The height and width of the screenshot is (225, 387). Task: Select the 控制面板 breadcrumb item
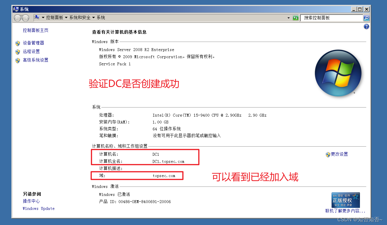(55, 18)
